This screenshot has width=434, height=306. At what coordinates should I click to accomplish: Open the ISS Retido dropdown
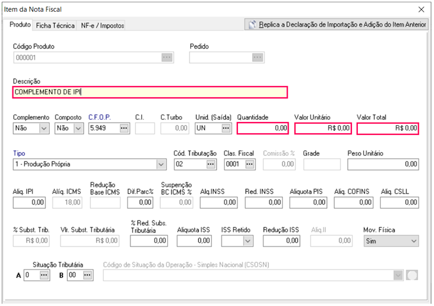246,241
